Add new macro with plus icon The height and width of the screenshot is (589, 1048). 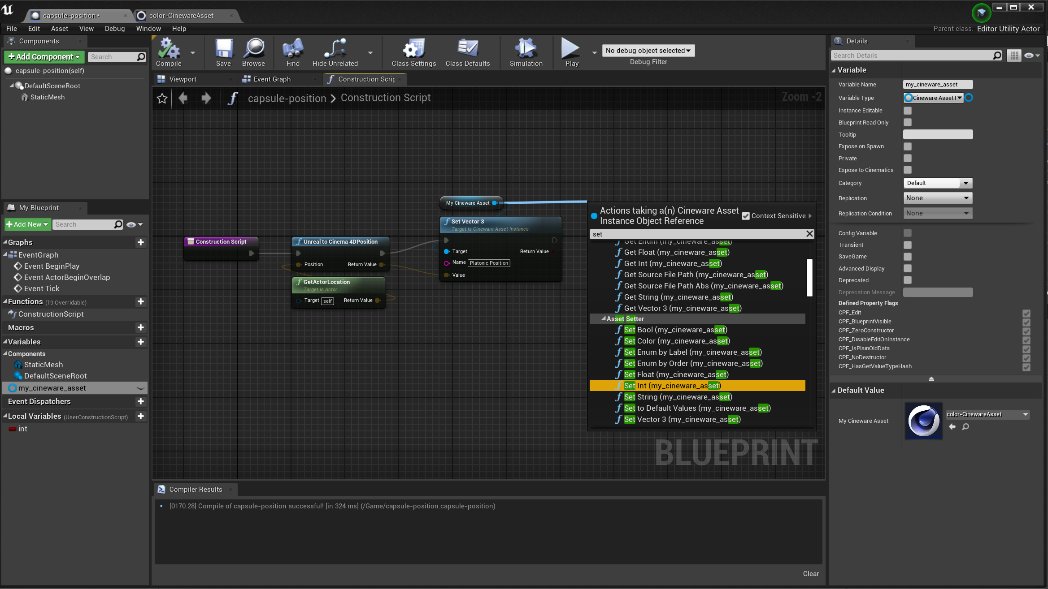click(x=140, y=328)
